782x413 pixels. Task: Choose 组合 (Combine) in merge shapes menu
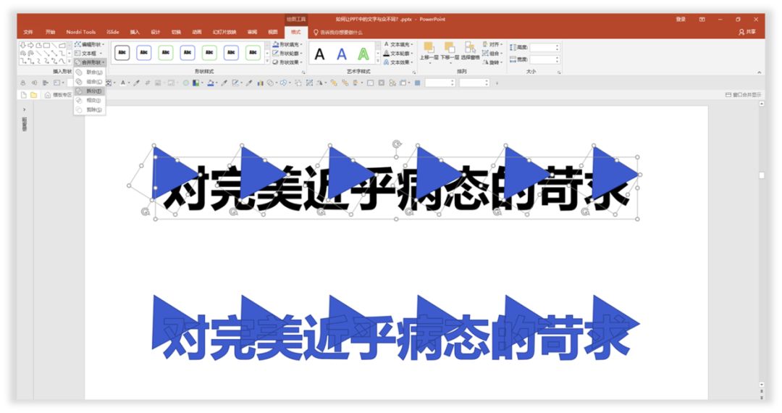(90, 81)
